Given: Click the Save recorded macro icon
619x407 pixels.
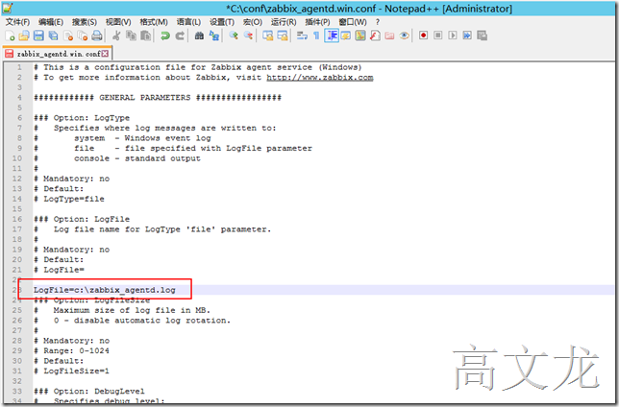Looking at the screenshot, I should [482, 36].
